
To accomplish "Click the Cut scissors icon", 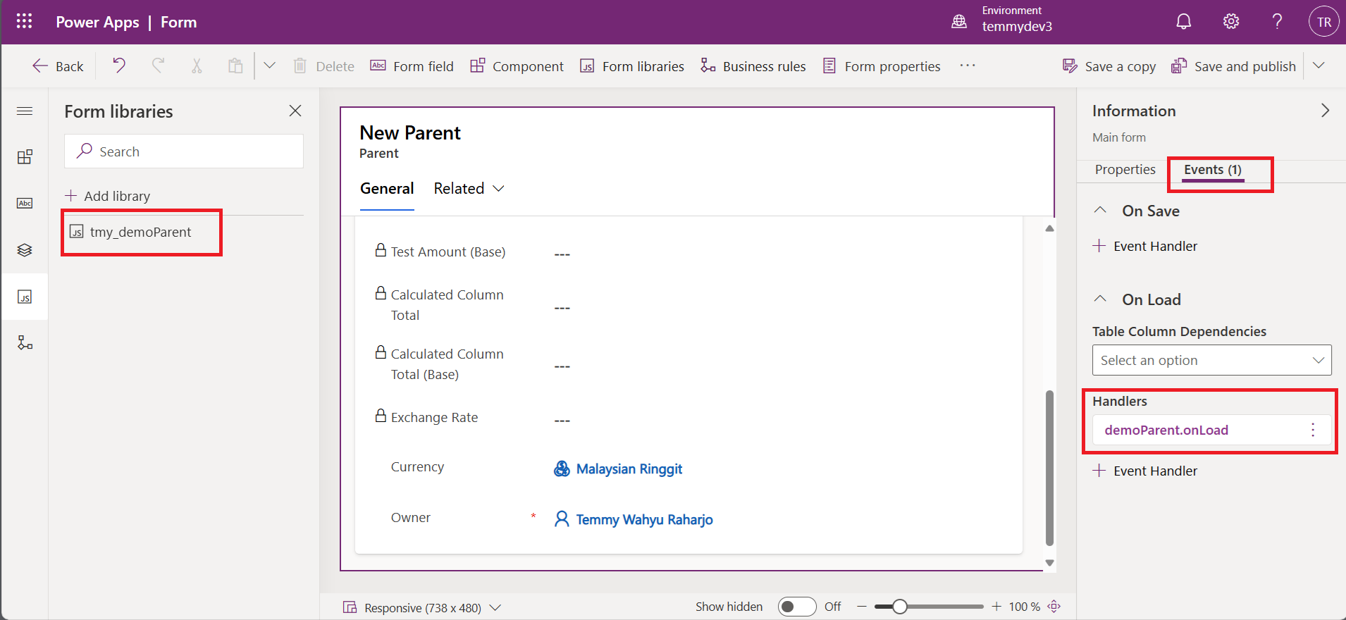I will tap(197, 66).
